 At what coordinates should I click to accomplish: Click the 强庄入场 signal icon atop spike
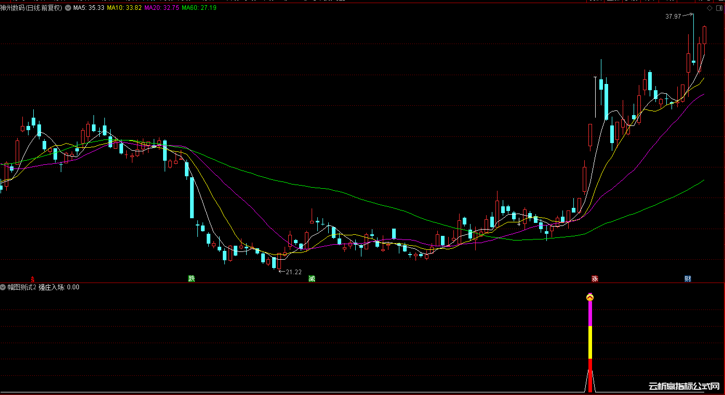click(x=590, y=298)
